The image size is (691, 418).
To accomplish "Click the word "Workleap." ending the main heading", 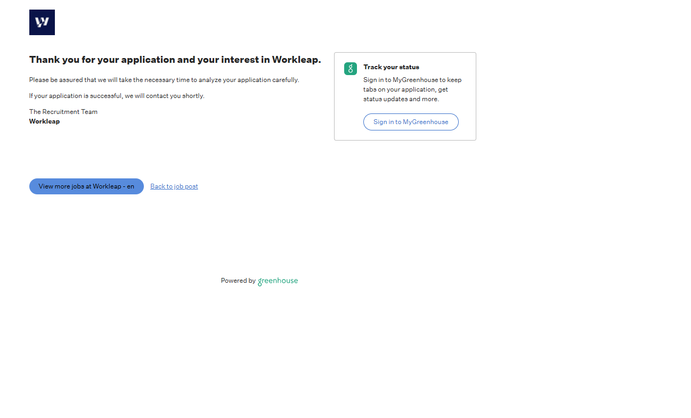I will [x=296, y=60].
